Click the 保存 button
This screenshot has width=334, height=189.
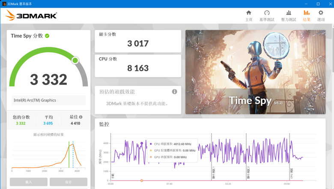(x=69, y=182)
